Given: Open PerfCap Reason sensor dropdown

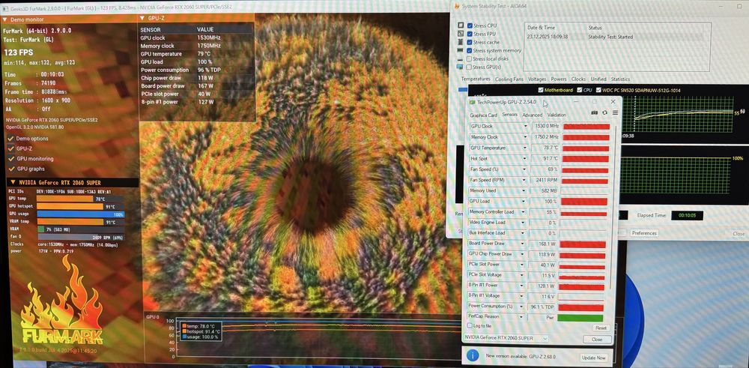Looking at the screenshot, I should click(x=523, y=316).
